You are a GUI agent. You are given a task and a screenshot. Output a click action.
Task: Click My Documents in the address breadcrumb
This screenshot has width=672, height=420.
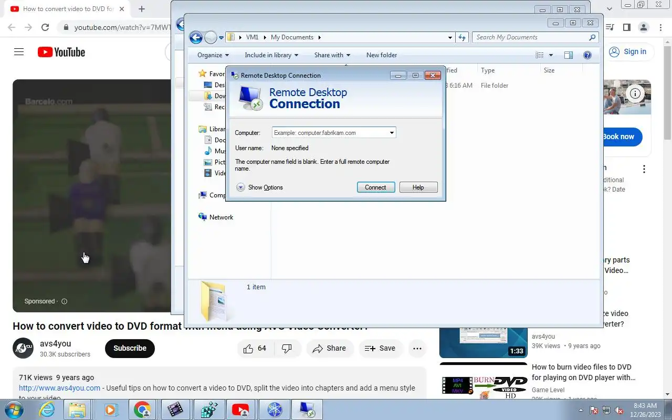coord(292,37)
